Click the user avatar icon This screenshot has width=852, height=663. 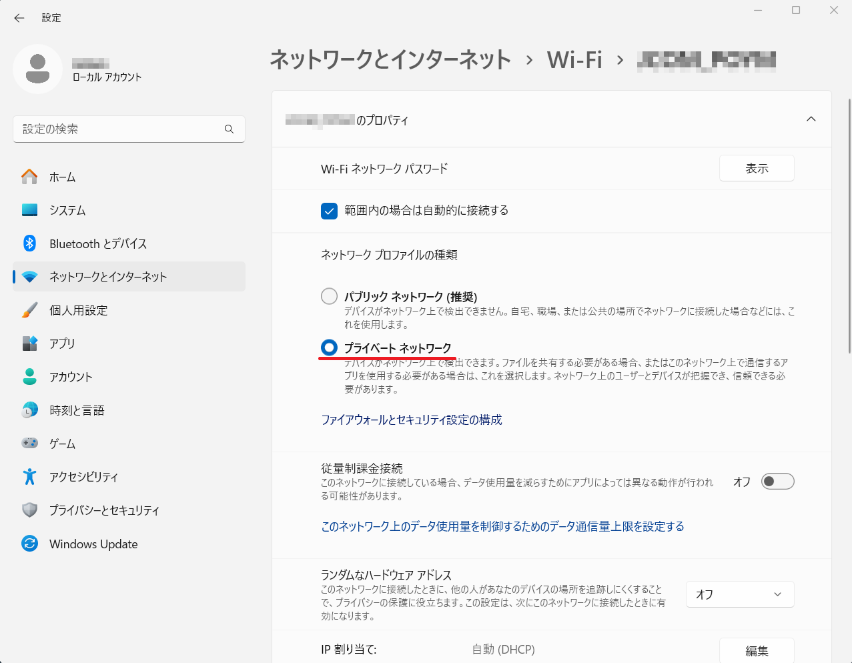click(x=38, y=69)
